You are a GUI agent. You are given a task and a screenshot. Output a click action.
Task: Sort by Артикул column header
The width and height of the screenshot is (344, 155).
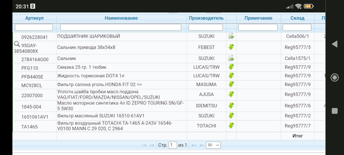(34, 18)
